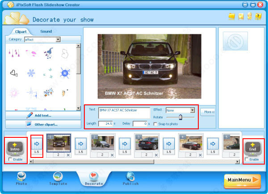The width and height of the screenshot is (268, 194).
Task: Click timeline scroll-left arrow
Action: coord(31,161)
